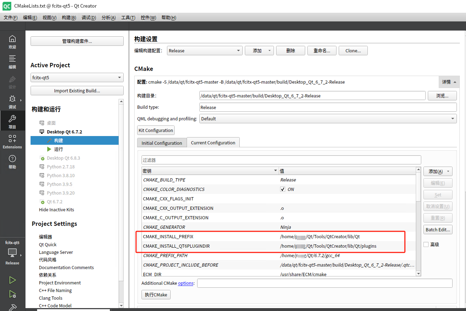The width and height of the screenshot is (466, 311).
Task: Click the add-kit icon beside Qt 6.7.2
Action: tap(42, 202)
